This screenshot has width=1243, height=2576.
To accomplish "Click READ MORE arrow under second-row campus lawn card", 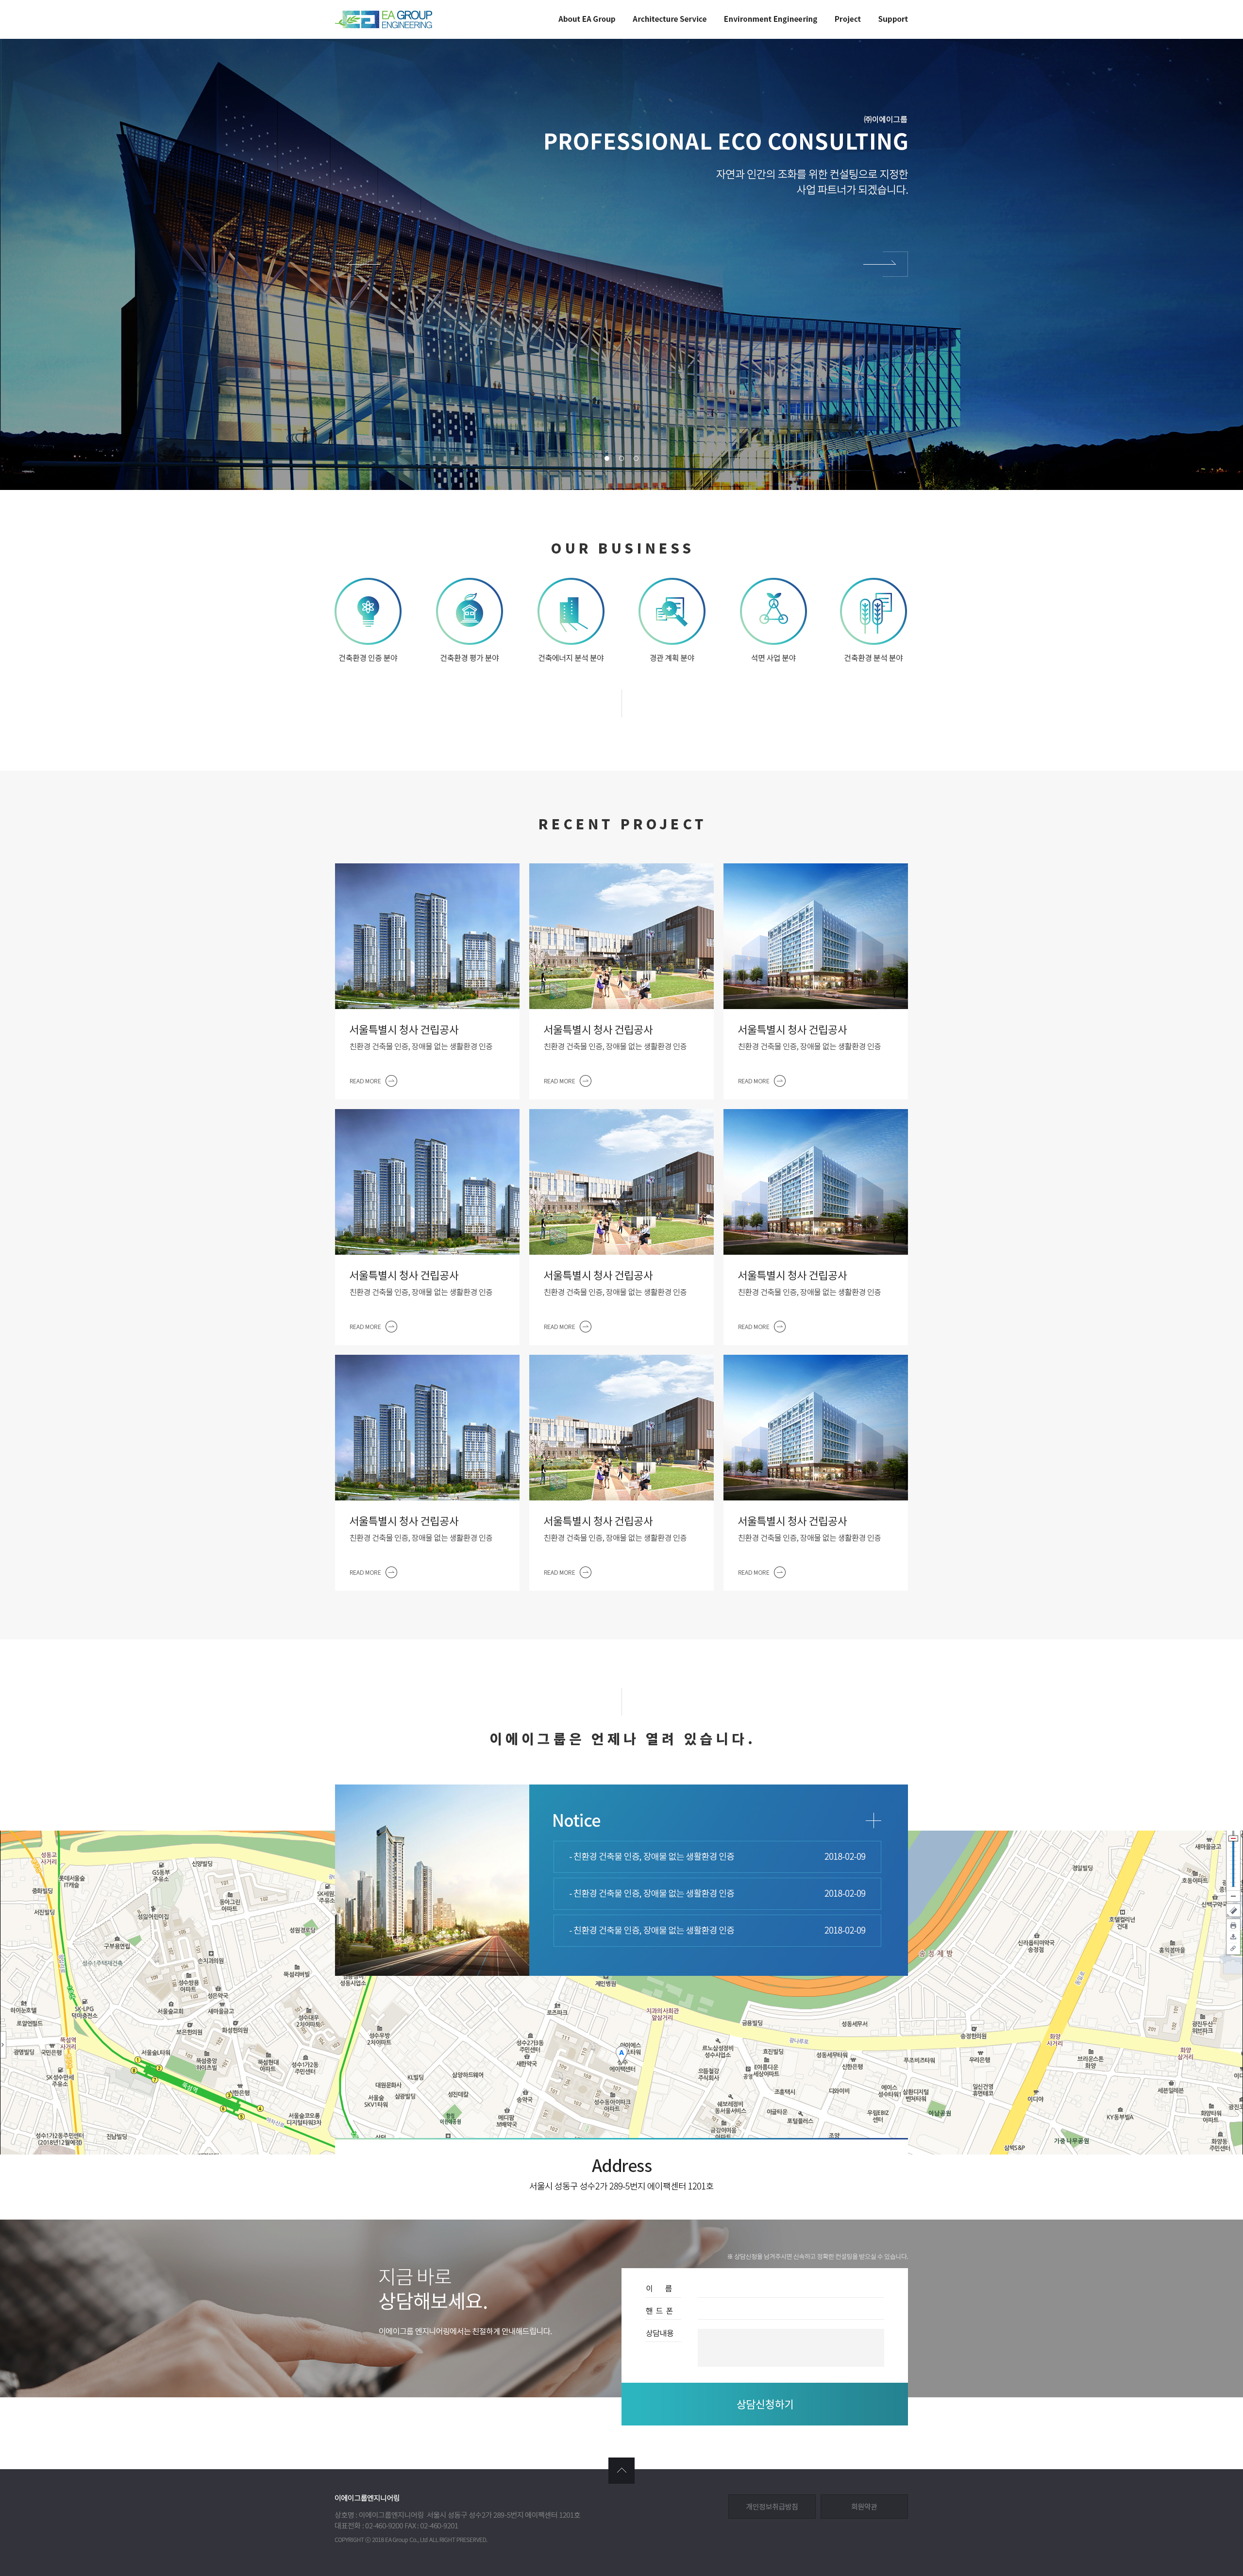I will 586,1327.
